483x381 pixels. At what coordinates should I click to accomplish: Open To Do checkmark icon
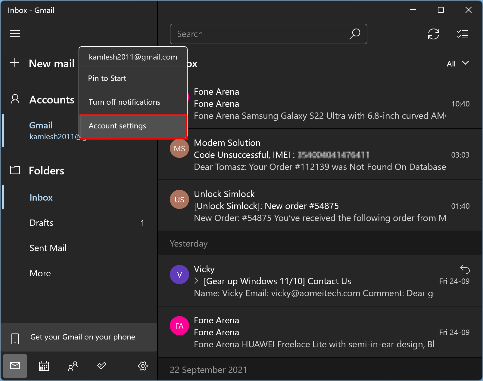coord(102,366)
